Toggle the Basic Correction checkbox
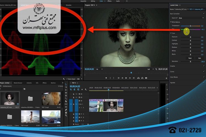The image size is (206, 137). pos(204,13)
